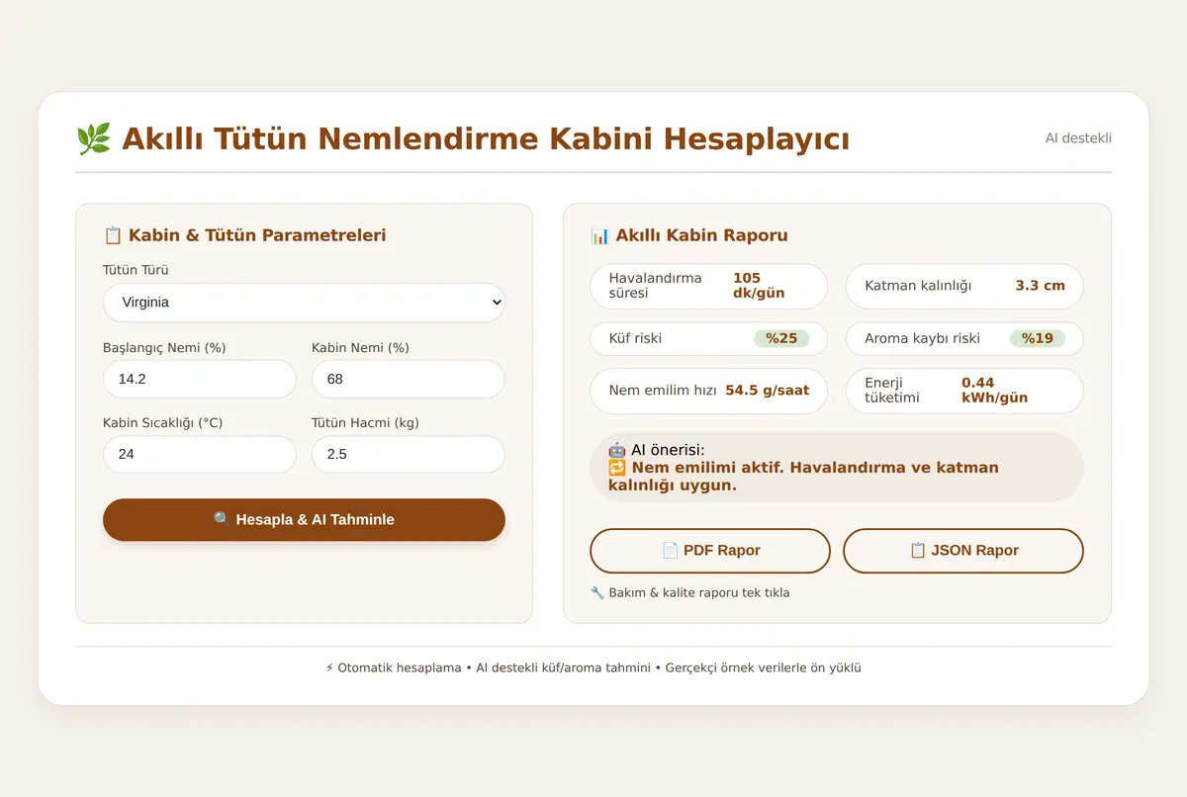The width and height of the screenshot is (1187, 797).
Task: Click the Katman kalınlığı 3.3 cm value
Action: (1041, 286)
